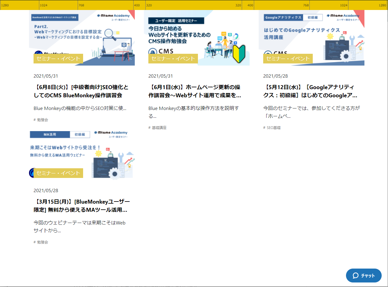Click the left 1280 ruler breakpoint marker

[5, 5]
